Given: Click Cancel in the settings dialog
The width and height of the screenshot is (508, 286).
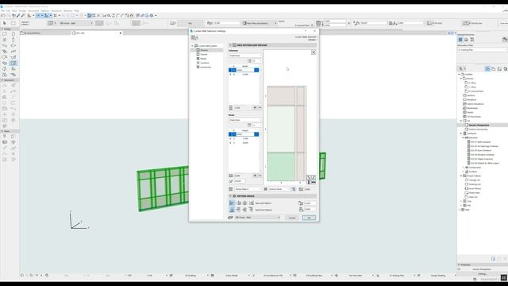Looking at the screenshot, I should (292, 218).
